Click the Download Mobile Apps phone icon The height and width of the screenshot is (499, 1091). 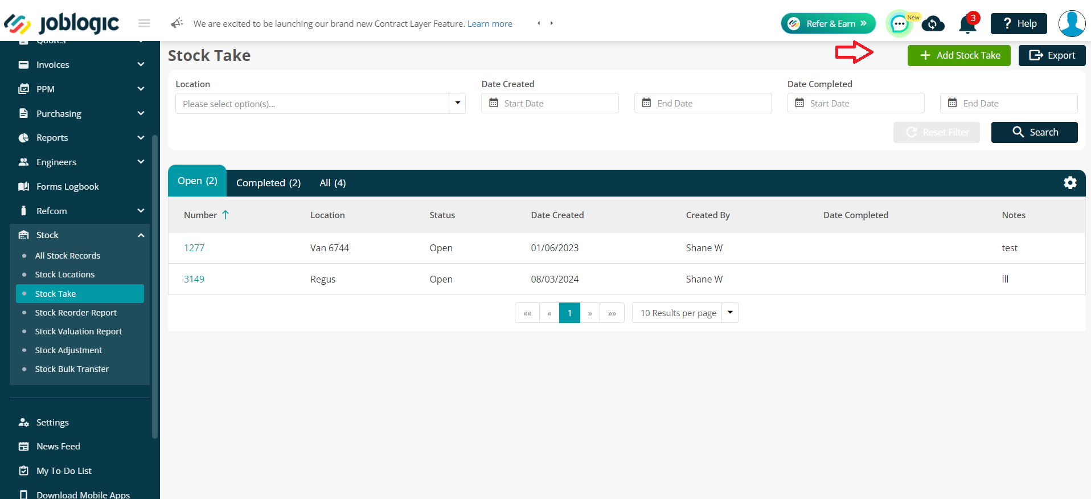click(x=24, y=494)
